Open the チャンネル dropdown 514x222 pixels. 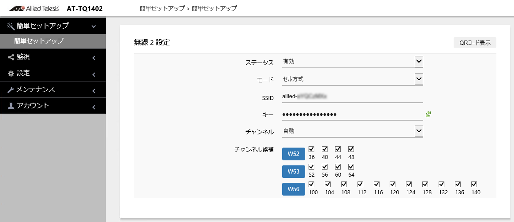click(x=353, y=131)
